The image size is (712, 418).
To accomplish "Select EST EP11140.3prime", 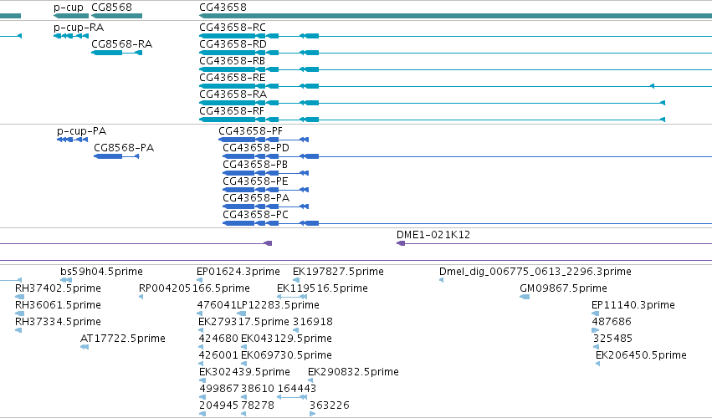I will tap(596, 313).
